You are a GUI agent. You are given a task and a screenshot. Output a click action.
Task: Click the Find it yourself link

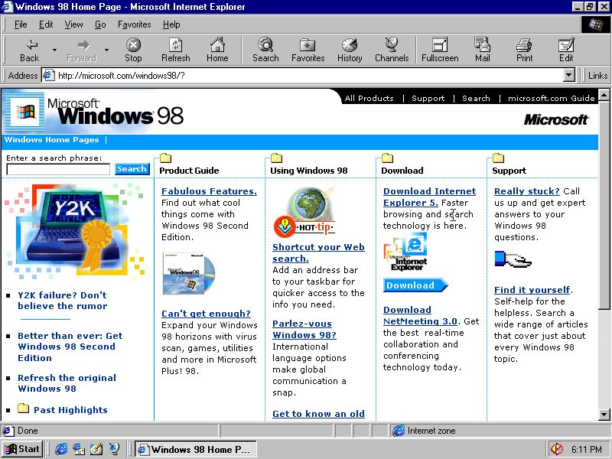(x=532, y=290)
